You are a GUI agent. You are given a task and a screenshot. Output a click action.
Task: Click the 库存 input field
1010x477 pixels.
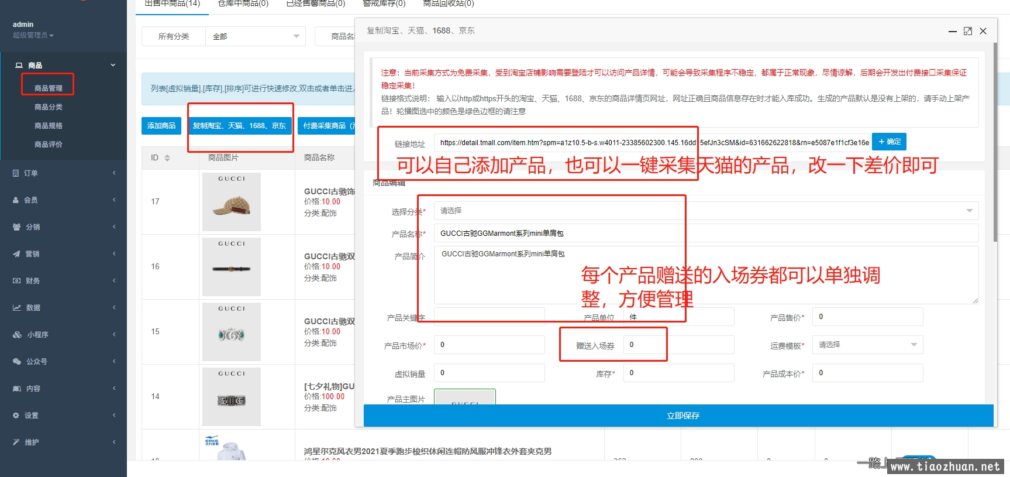(678, 373)
